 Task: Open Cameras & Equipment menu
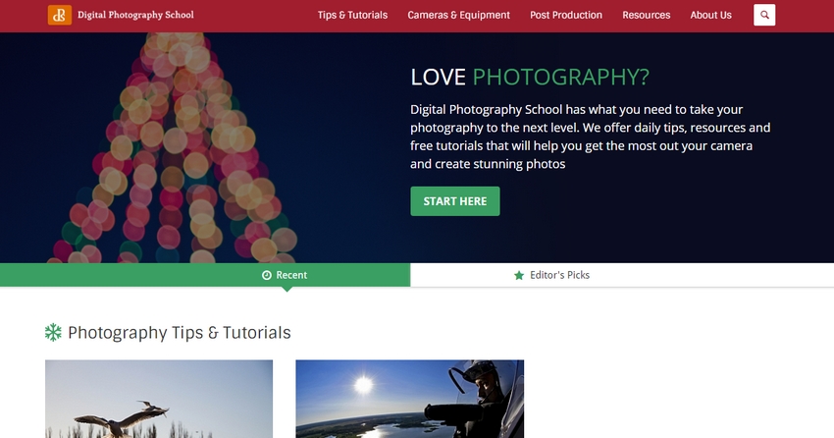(x=458, y=15)
